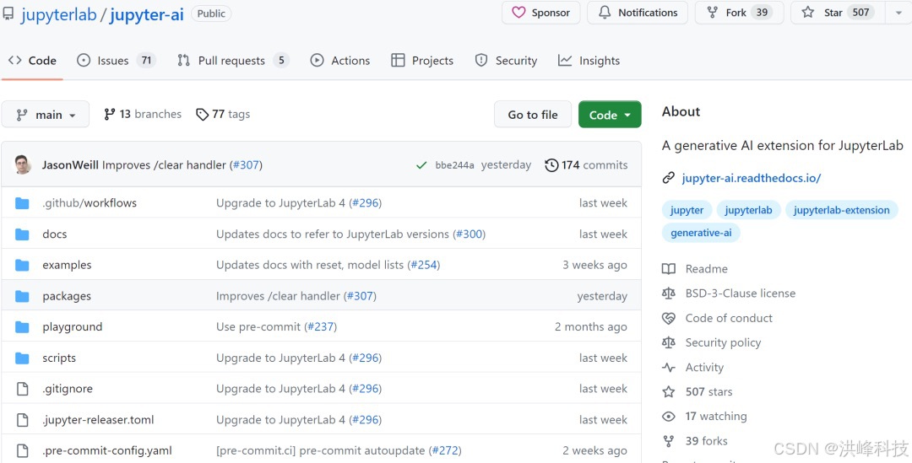Select the jupyterlab topic tag

[748, 210]
